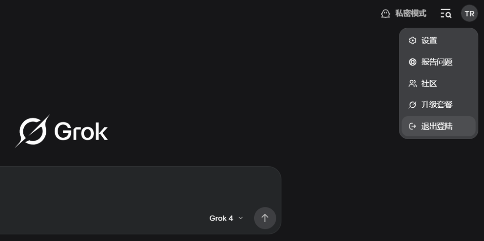Click the people icon beside 社区

click(x=413, y=84)
